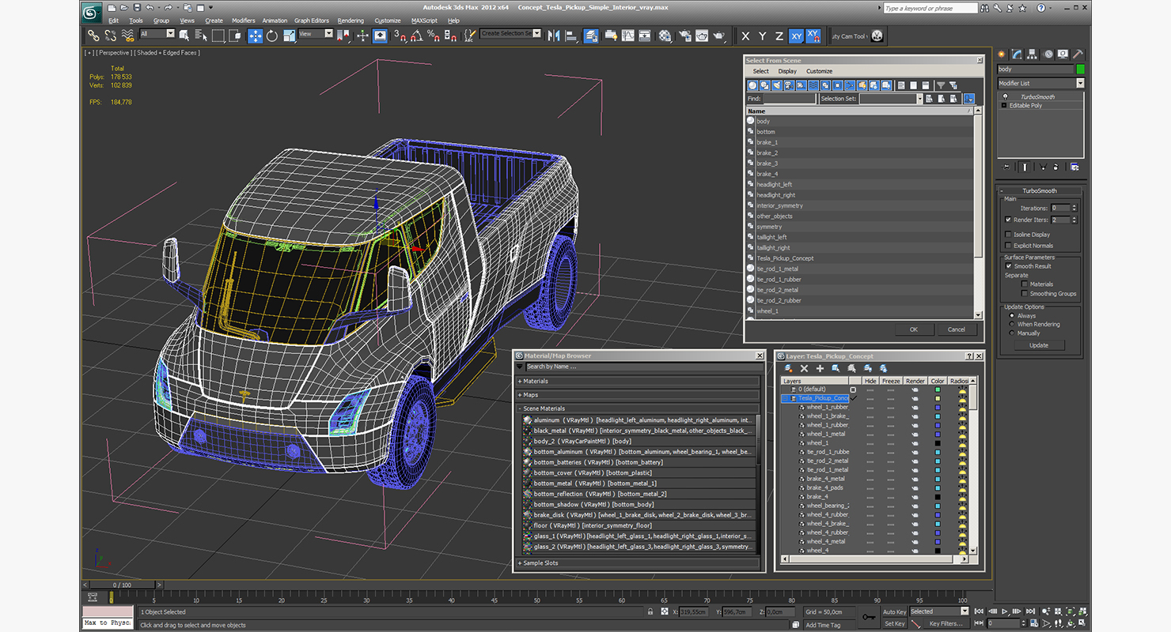Click in the Find field of Select From Scene
1171x632 pixels.
(x=789, y=99)
